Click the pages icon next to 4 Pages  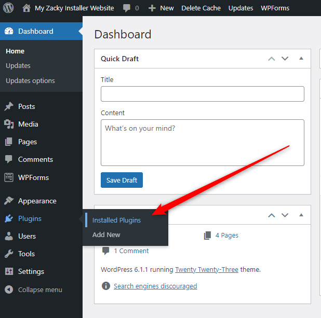[x=207, y=235]
